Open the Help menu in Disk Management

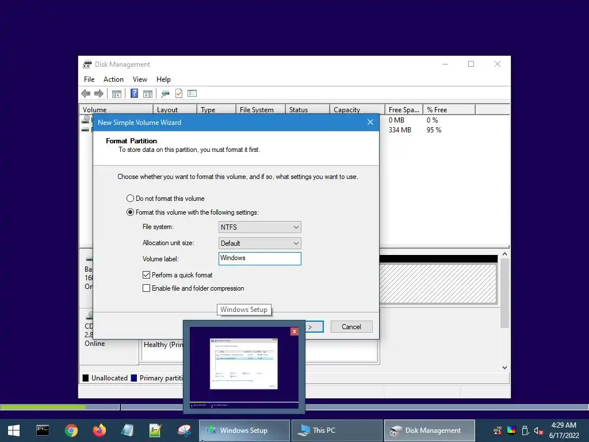163,79
